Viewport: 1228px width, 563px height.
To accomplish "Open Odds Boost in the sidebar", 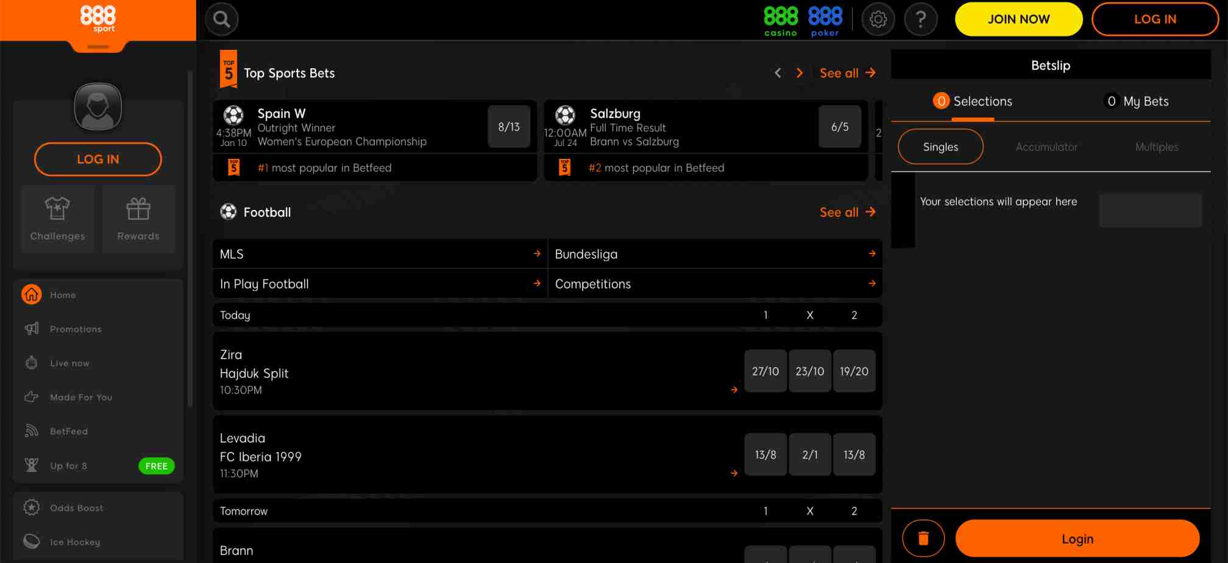I will pyautogui.click(x=76, y=508).
